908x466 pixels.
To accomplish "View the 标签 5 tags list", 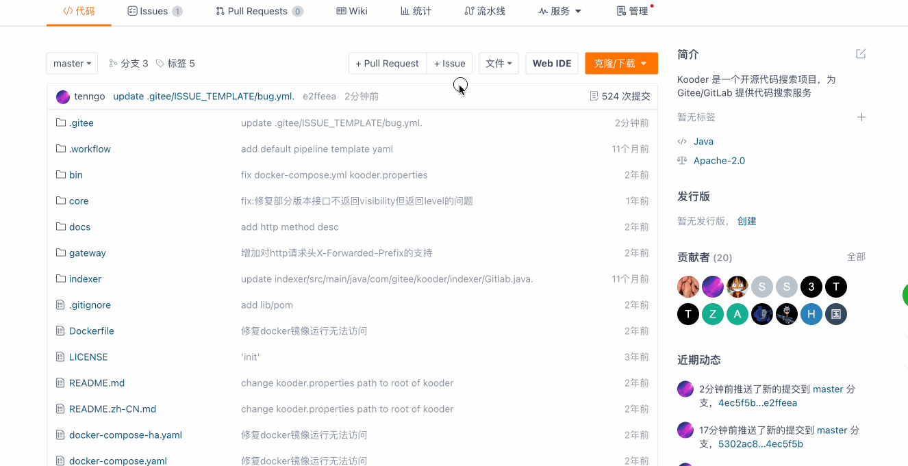I will pyautogui.click(x=175, y=63).
